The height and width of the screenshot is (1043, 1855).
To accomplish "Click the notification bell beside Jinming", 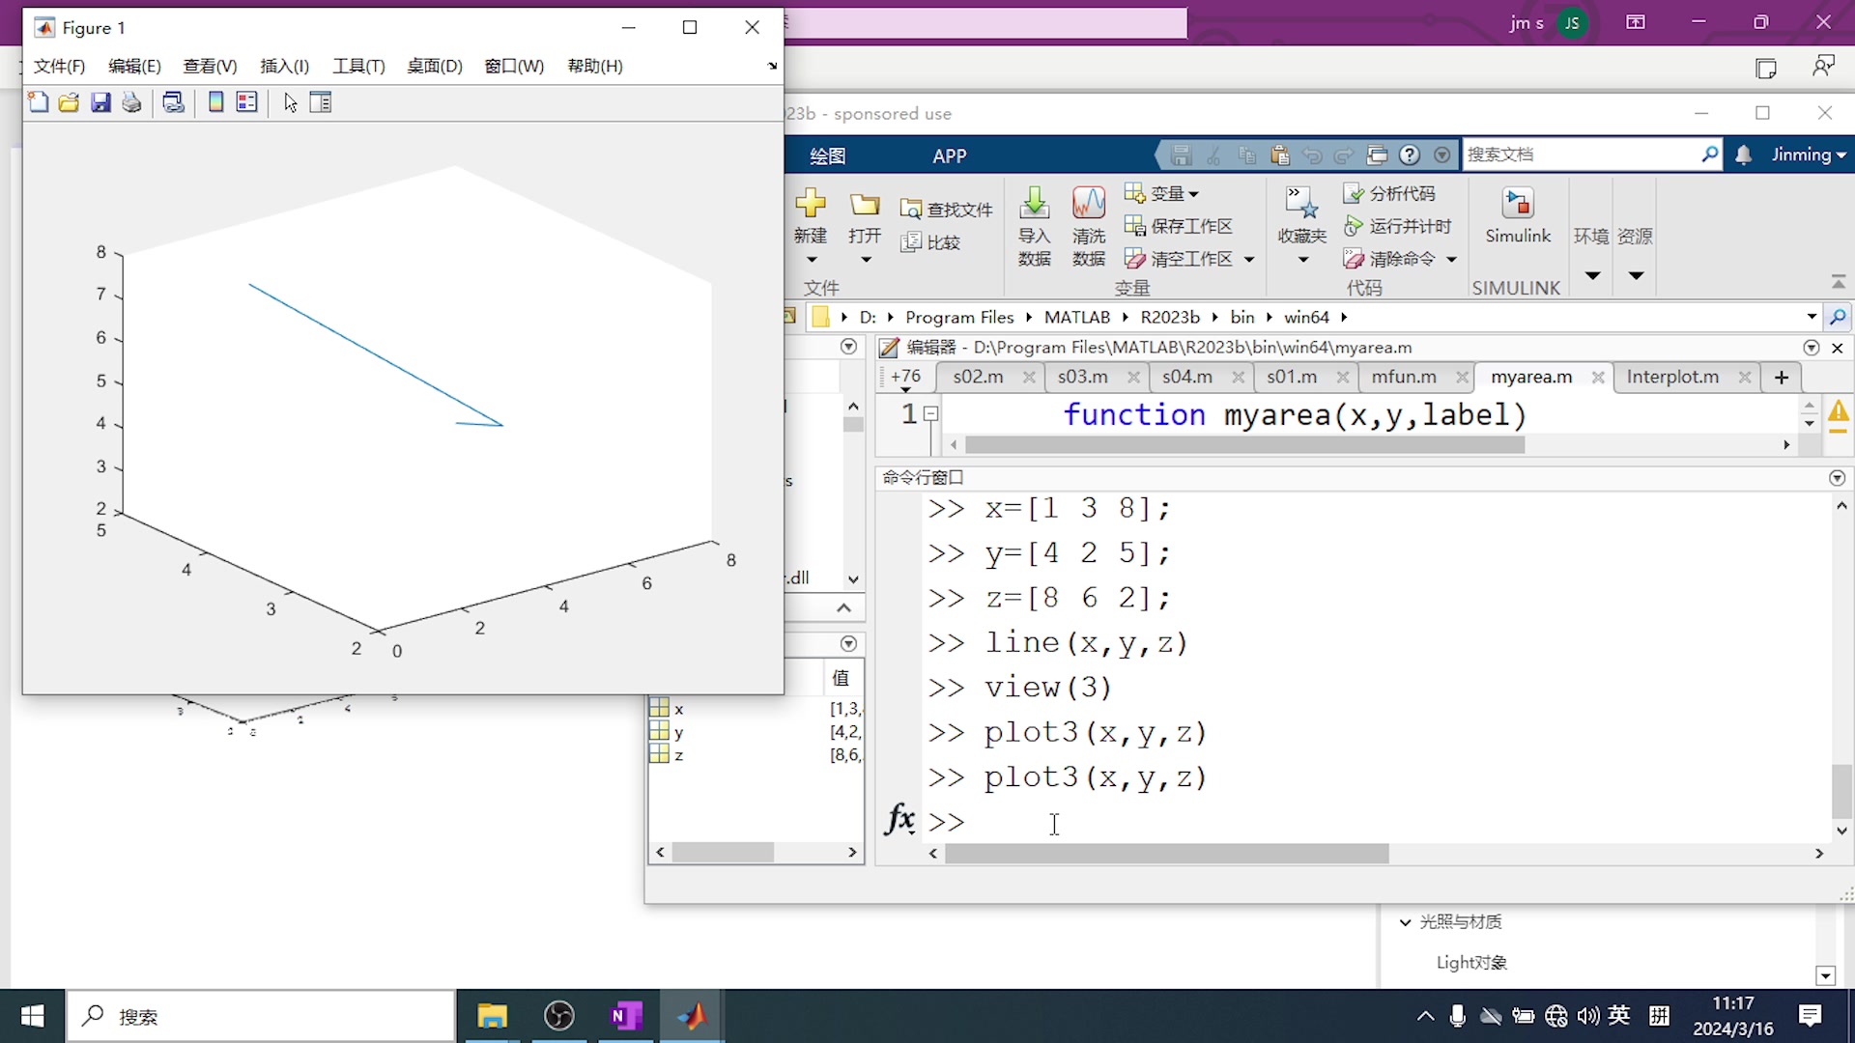I will 1744,155.
